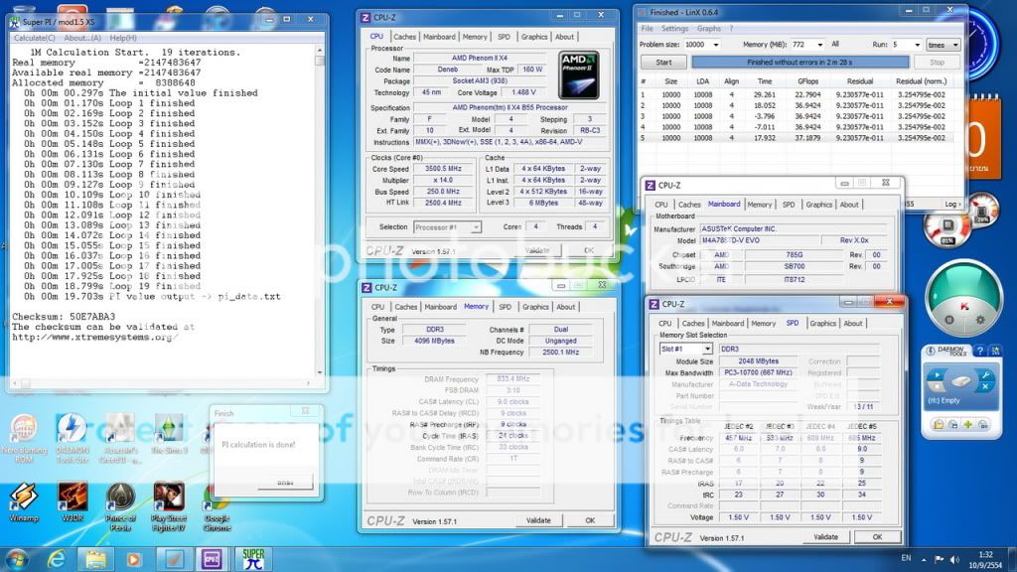Open the Kaspersky gadget settings gear
The height and width of the screenshot is (572, 1017).
click(x=979, y=320)
